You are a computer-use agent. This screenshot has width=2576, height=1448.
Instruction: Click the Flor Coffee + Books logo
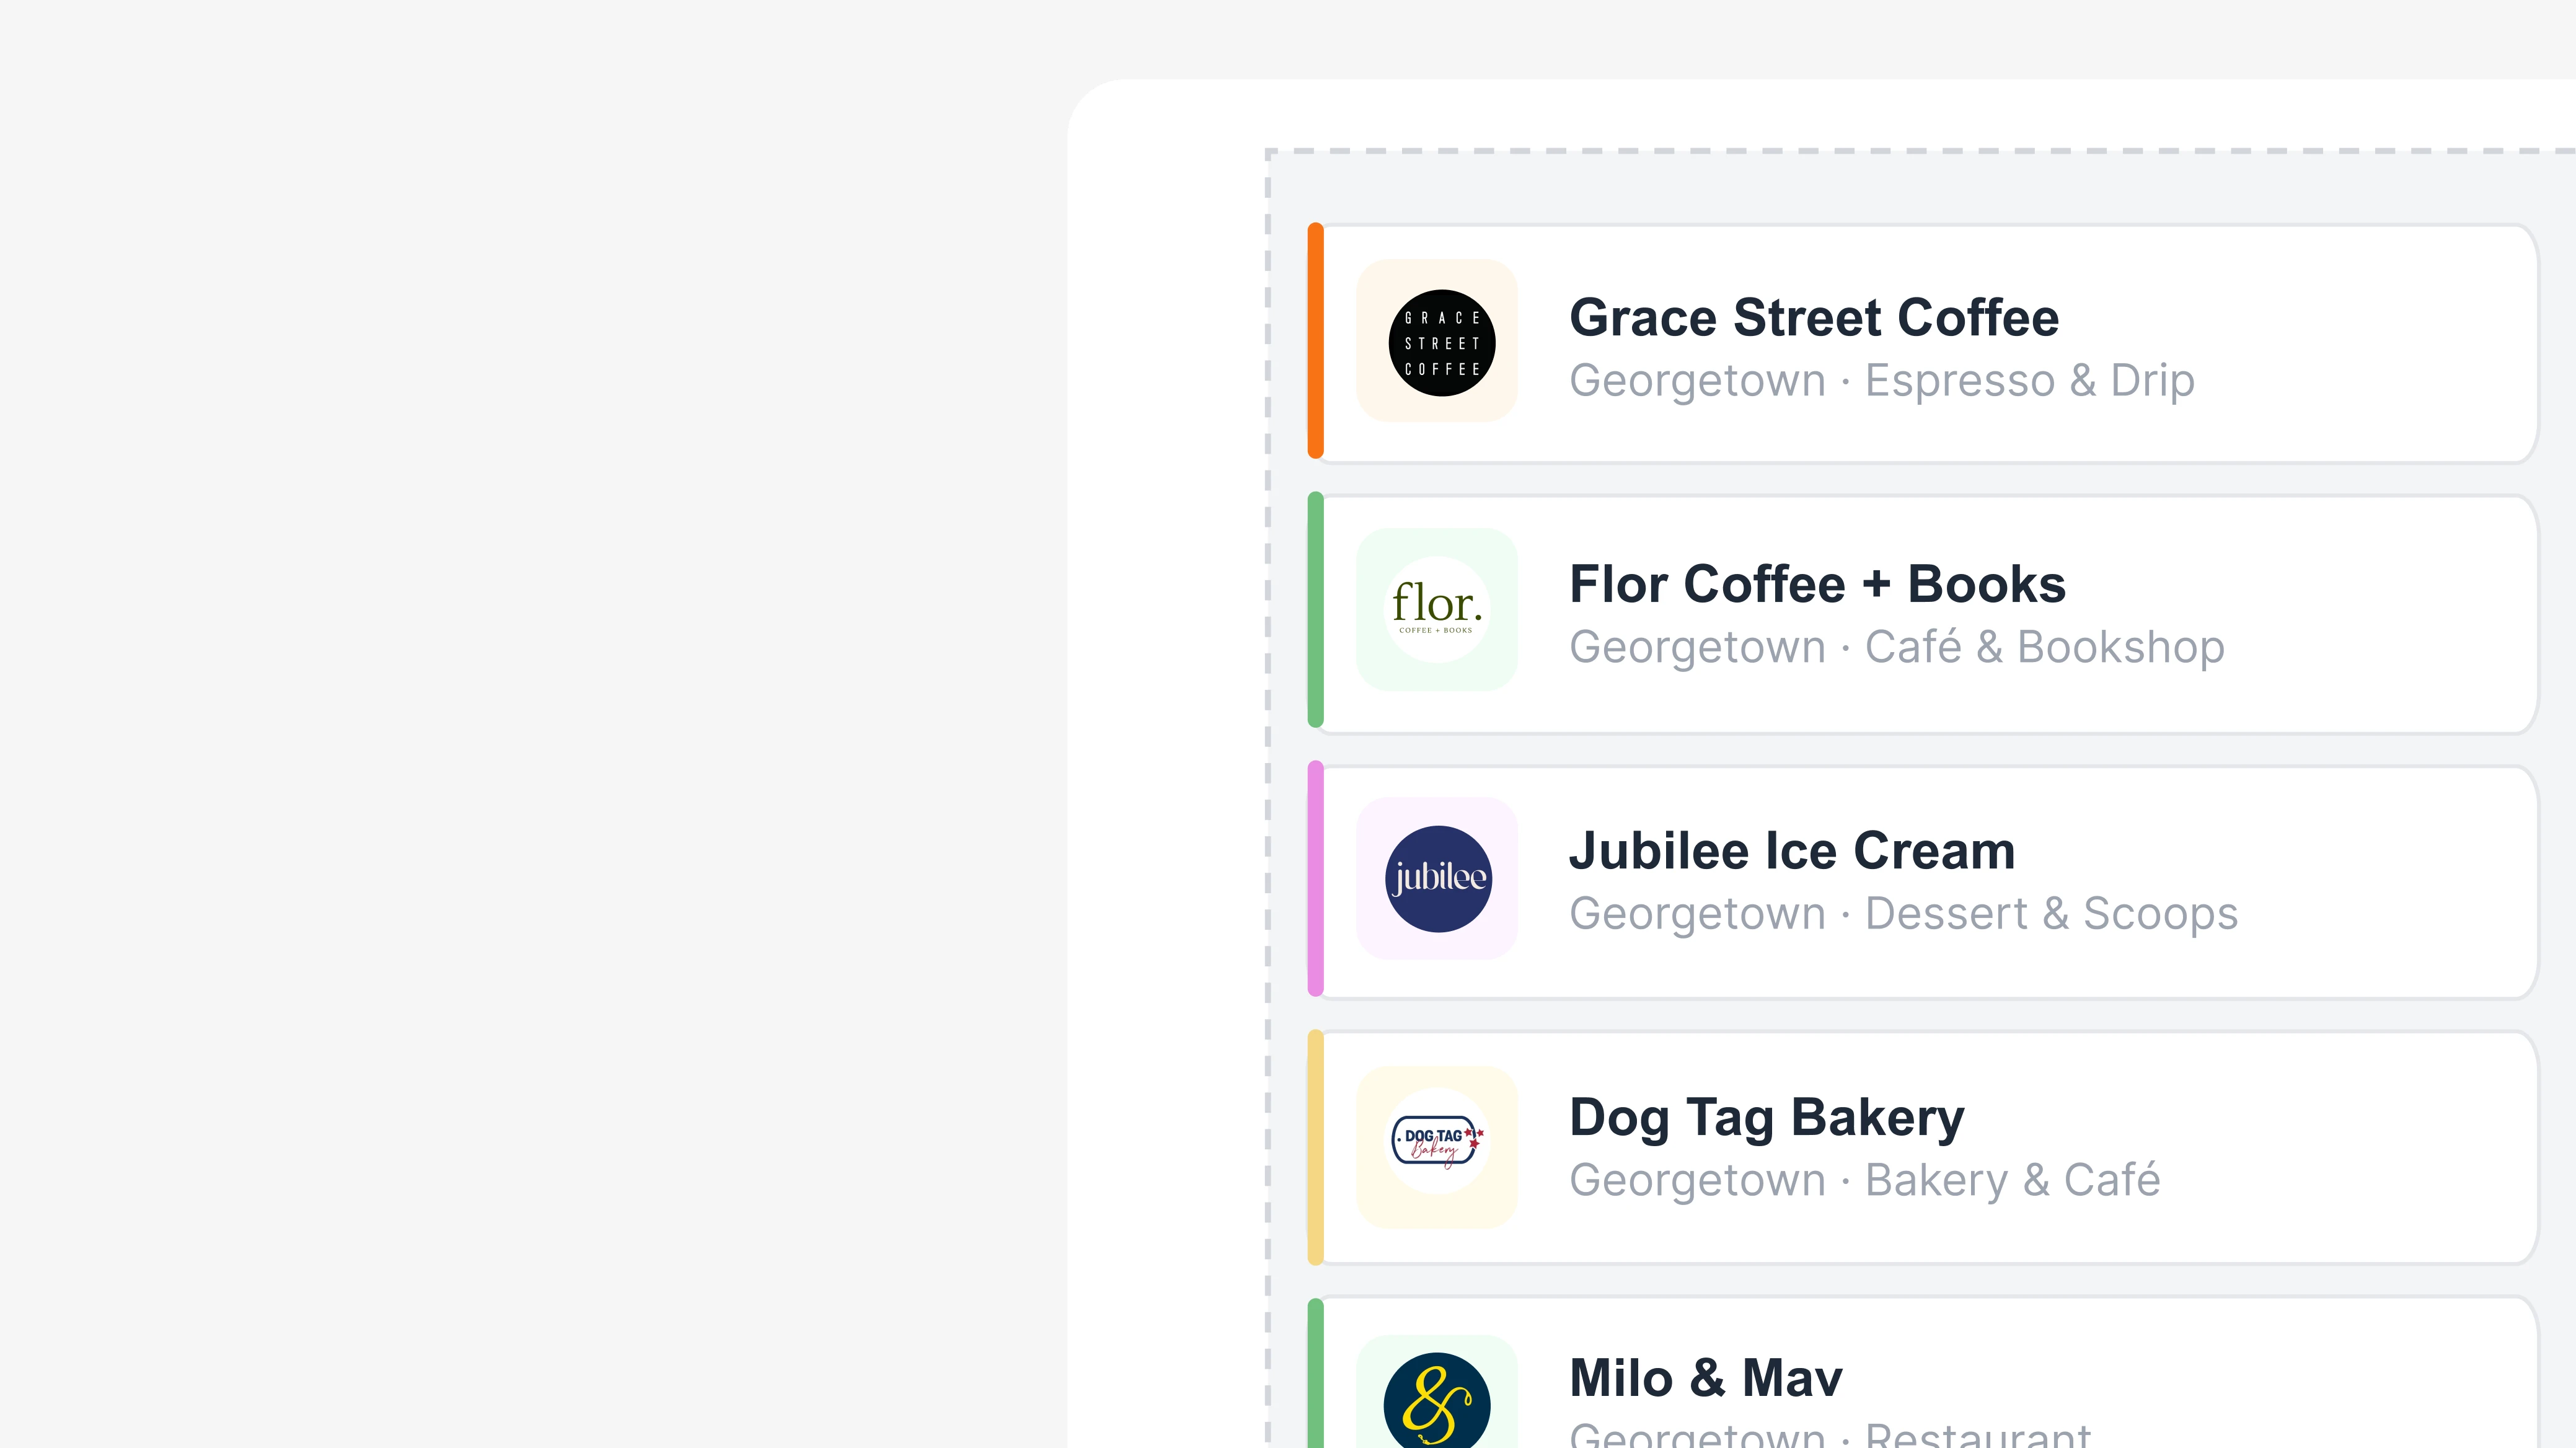click(1437, 609)
